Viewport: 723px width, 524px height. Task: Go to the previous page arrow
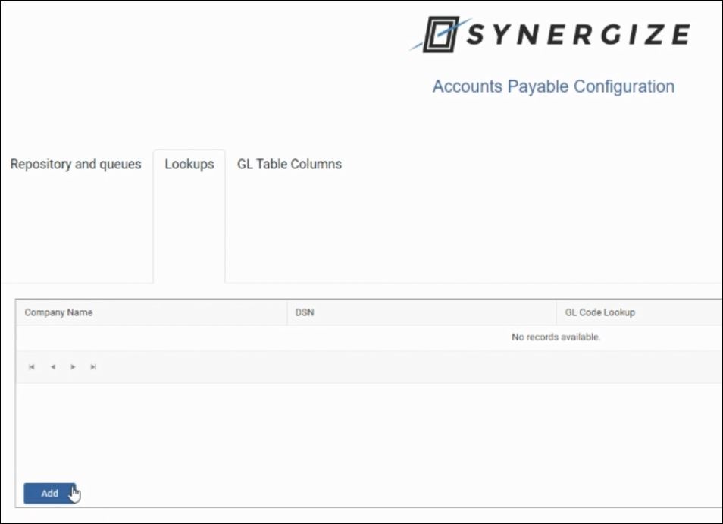coord(52,367)
